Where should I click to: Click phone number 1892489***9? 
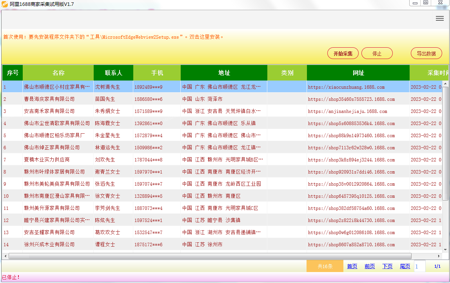tap(149, 87)
